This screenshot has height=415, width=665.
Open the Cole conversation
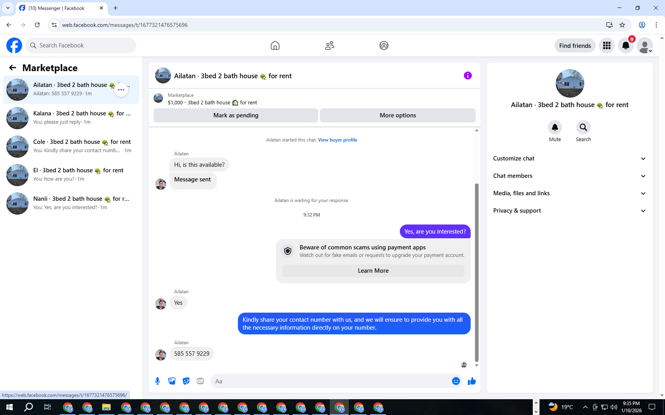[x=71, y=147]
